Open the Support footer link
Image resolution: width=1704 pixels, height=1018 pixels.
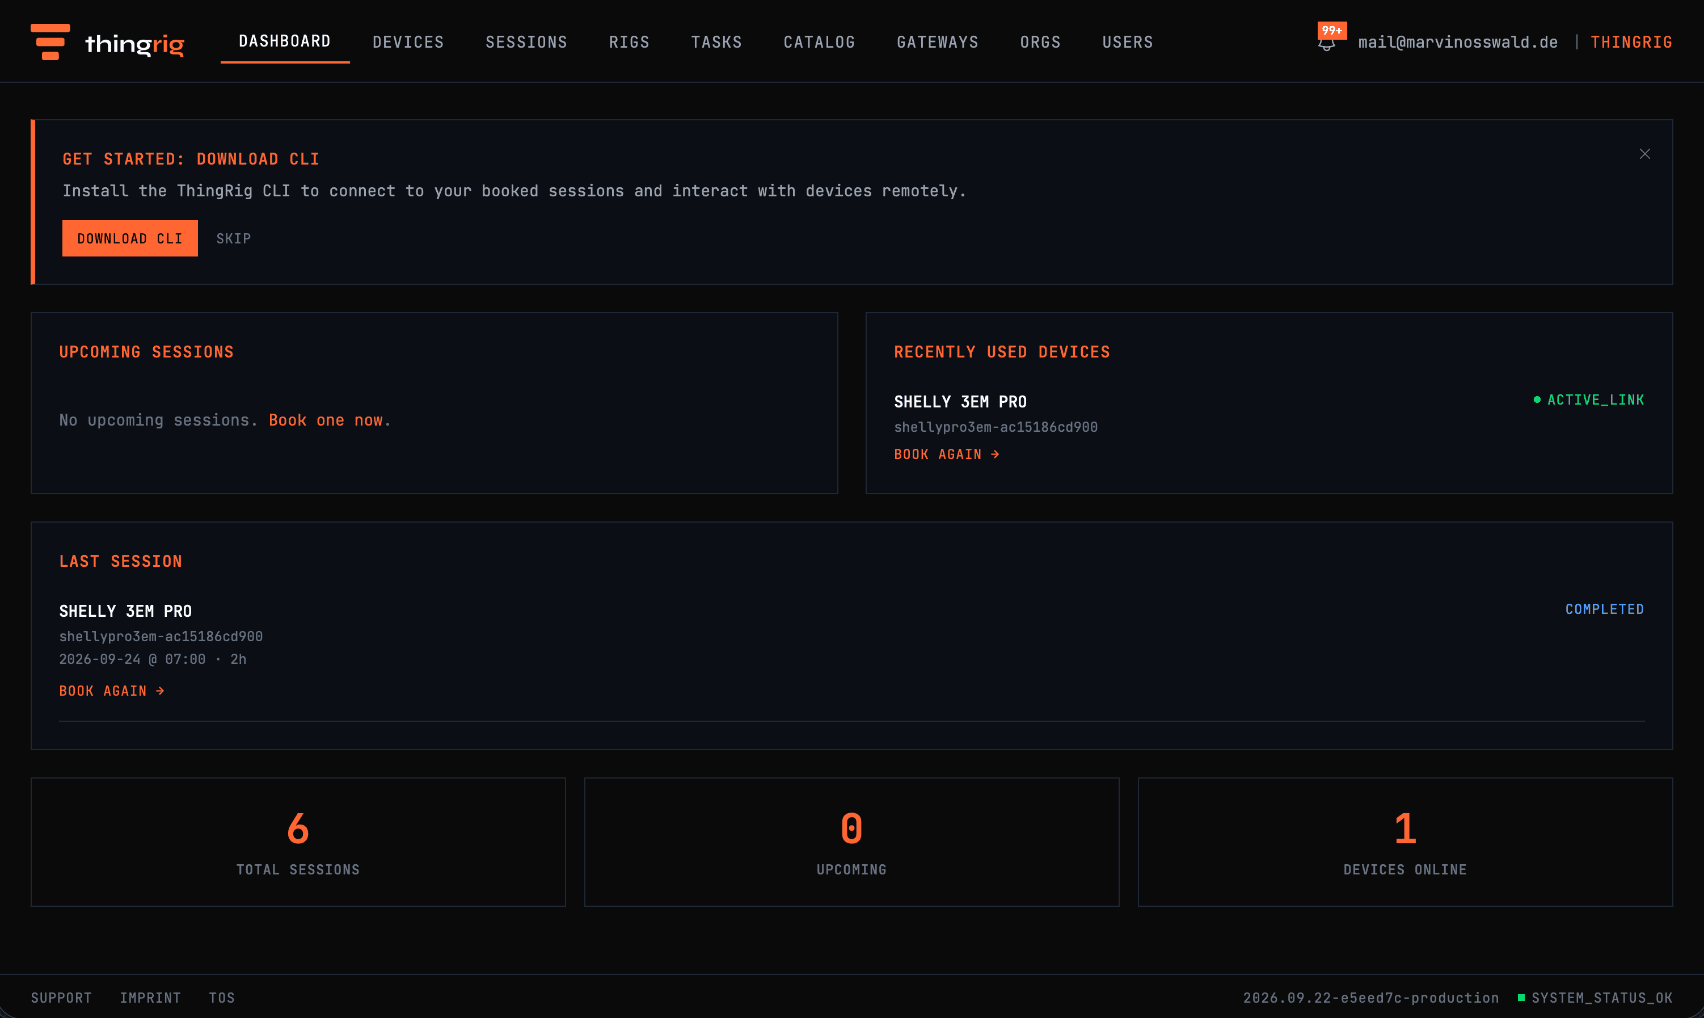pyautogui.click(x=61, y=998)
